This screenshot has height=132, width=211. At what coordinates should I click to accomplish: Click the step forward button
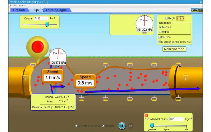130,126
